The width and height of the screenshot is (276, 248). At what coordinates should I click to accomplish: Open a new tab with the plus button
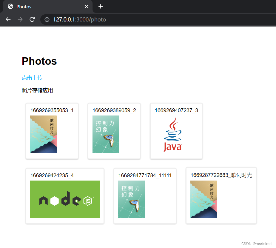101,7
